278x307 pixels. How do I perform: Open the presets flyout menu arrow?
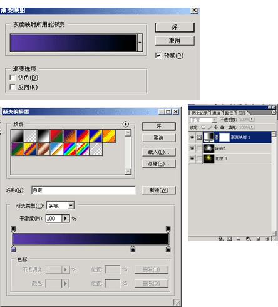point(125,124)
